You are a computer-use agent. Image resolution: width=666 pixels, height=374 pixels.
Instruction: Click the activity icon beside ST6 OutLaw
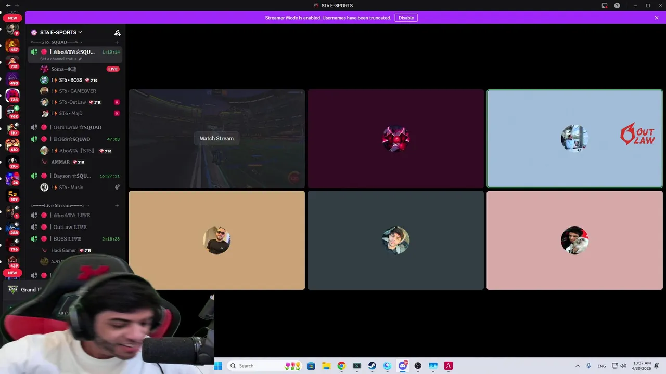coord(117,102)
